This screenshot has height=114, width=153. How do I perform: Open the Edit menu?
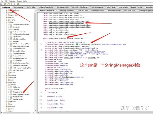[x=6, y=1]
